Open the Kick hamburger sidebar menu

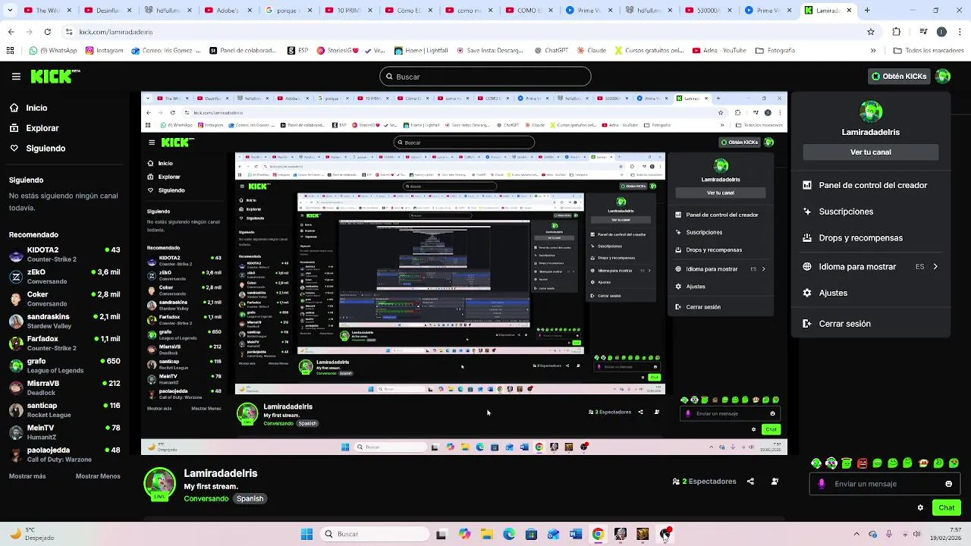[x=16, y=77]
